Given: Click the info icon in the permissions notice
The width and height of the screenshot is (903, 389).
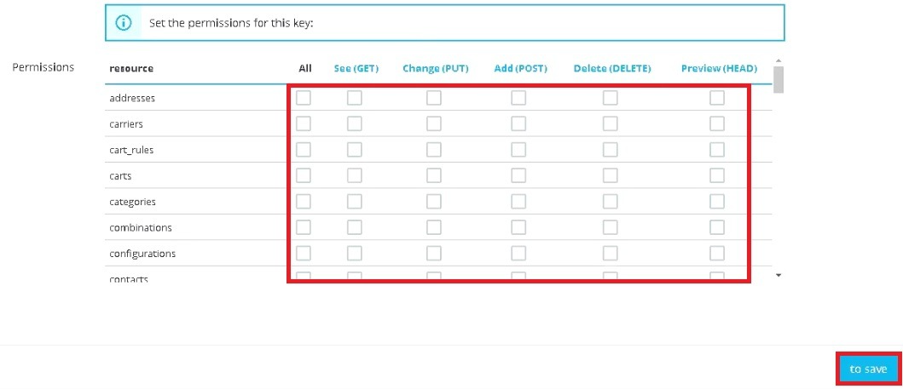Looking at the screenshot, I should point(124,23).
